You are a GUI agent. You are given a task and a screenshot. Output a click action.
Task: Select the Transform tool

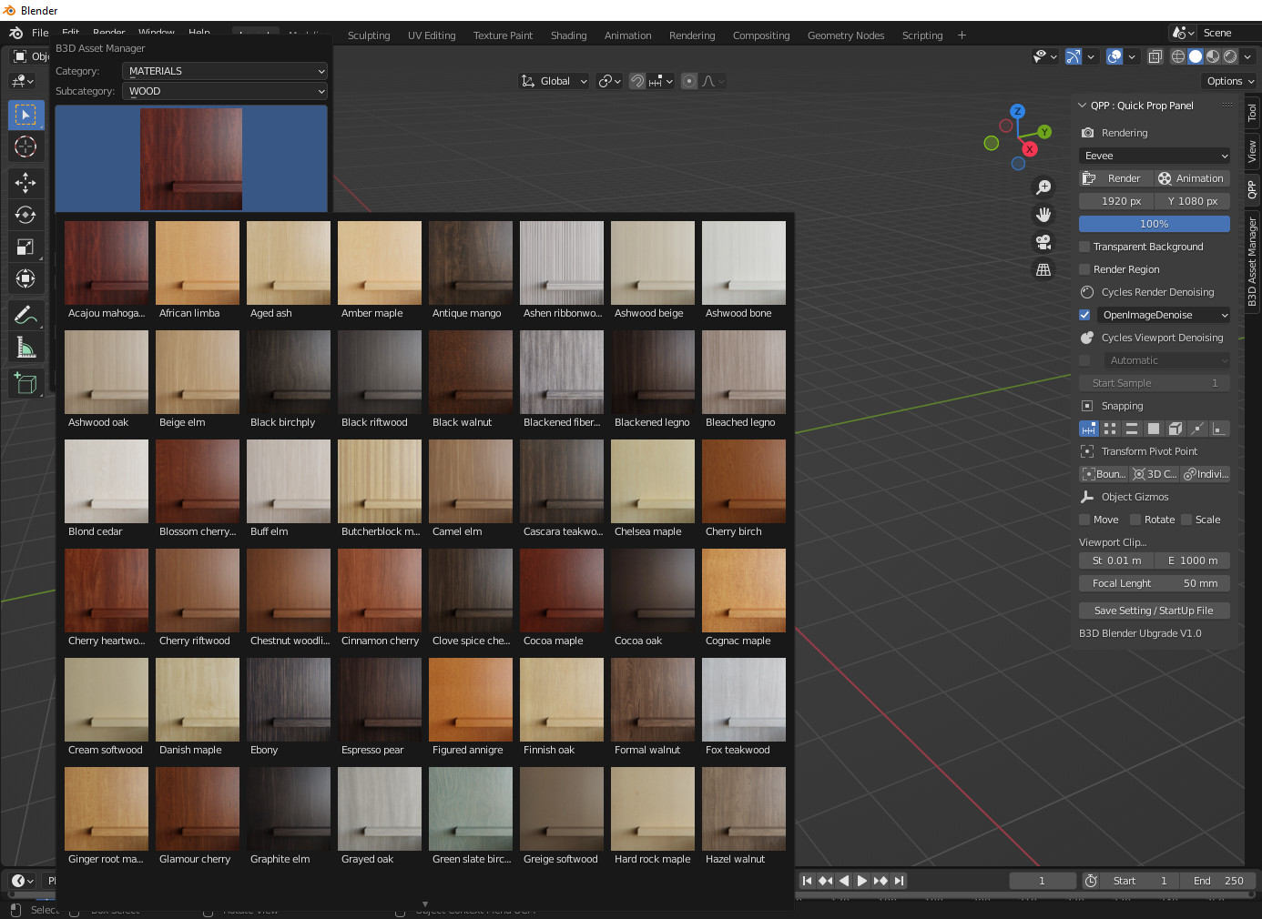click(x=25, y=278)
